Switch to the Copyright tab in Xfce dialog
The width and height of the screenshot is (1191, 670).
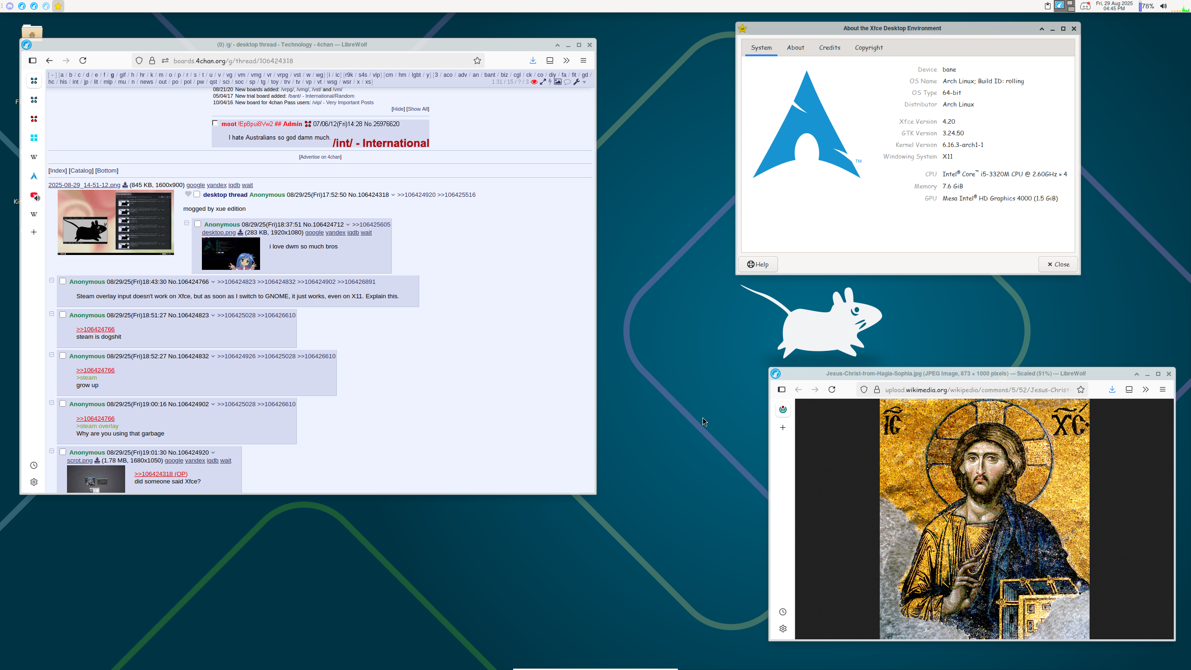(x=869, y=47)
